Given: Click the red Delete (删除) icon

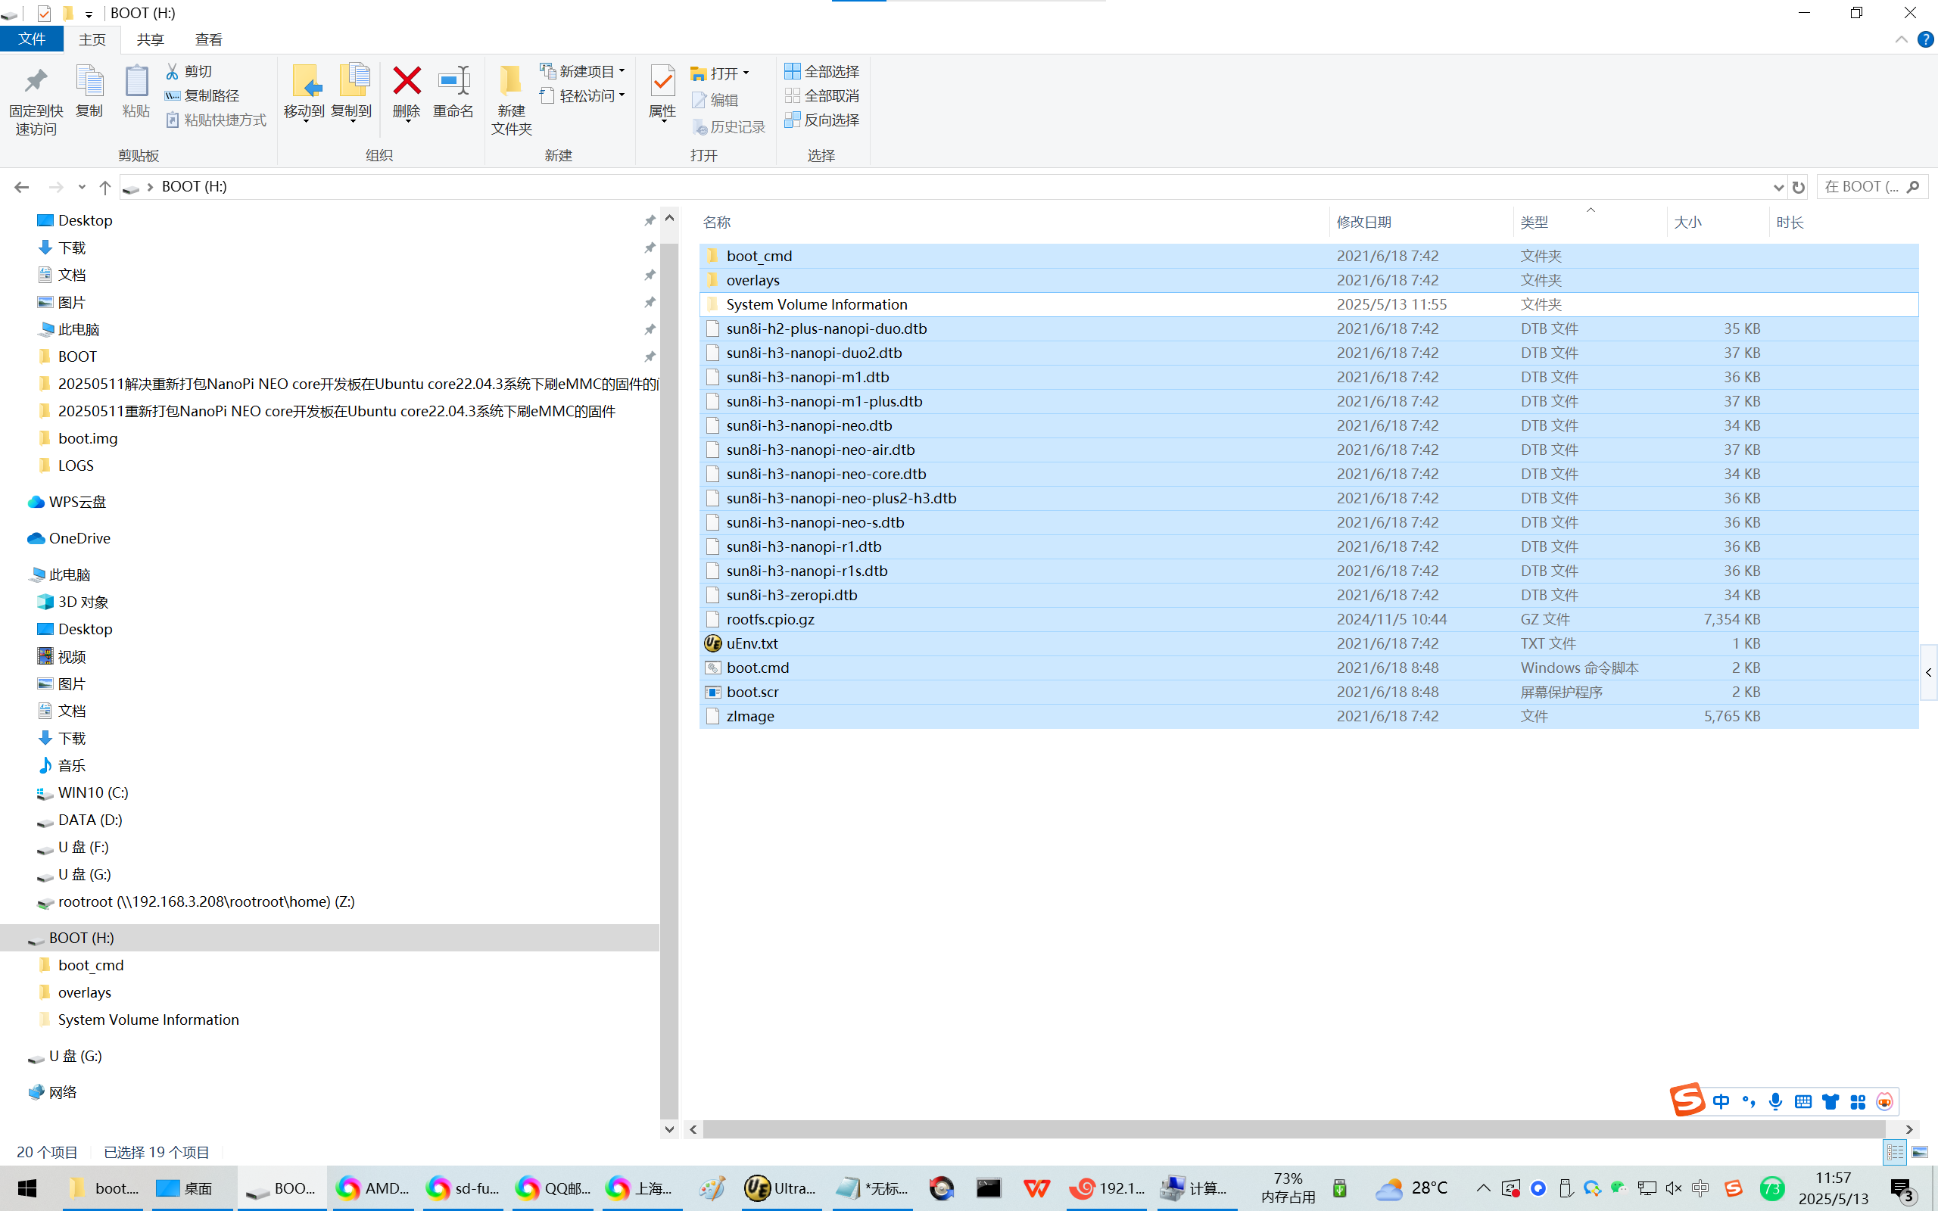Looking at the screenshot, I should pos(407,82).
